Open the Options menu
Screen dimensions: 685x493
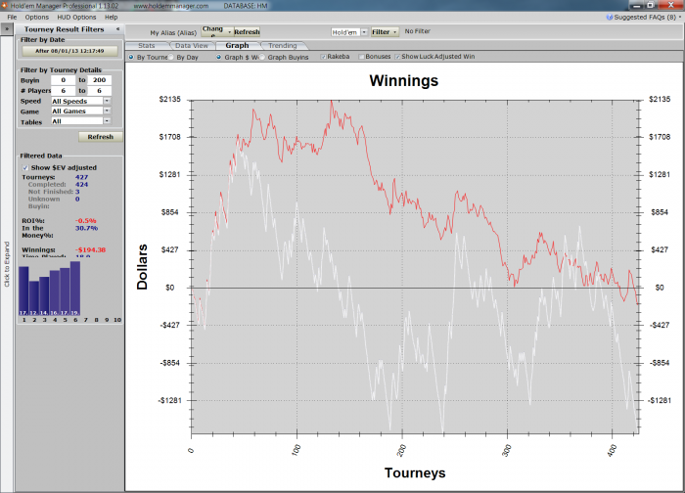[37, 17]
